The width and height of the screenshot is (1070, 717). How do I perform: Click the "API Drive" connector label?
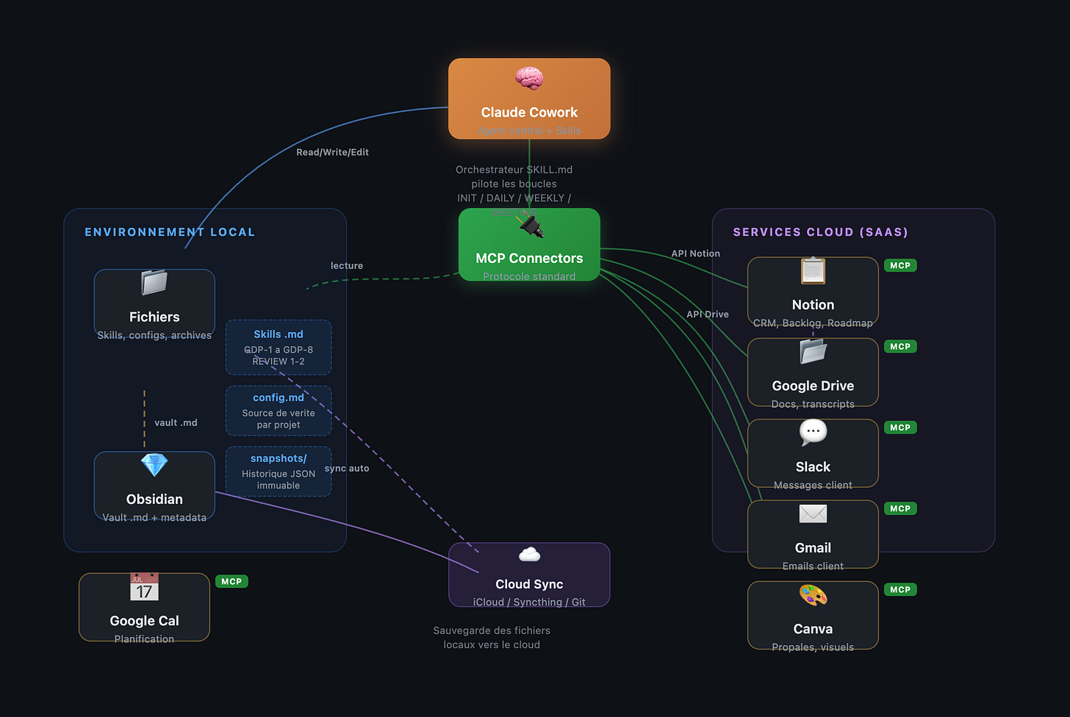[708, 314]
